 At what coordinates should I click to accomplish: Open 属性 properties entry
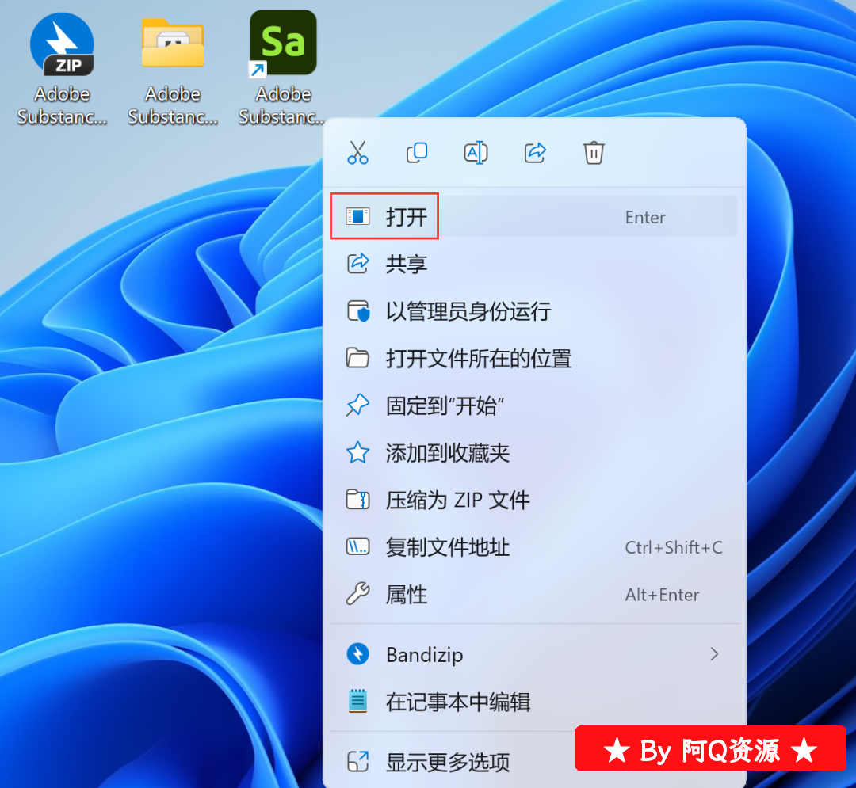pyautogui.click(x=407, y=595)
